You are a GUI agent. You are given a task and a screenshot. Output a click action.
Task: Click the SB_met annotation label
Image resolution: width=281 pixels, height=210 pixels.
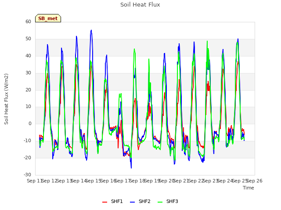click(x=48, y=18)
